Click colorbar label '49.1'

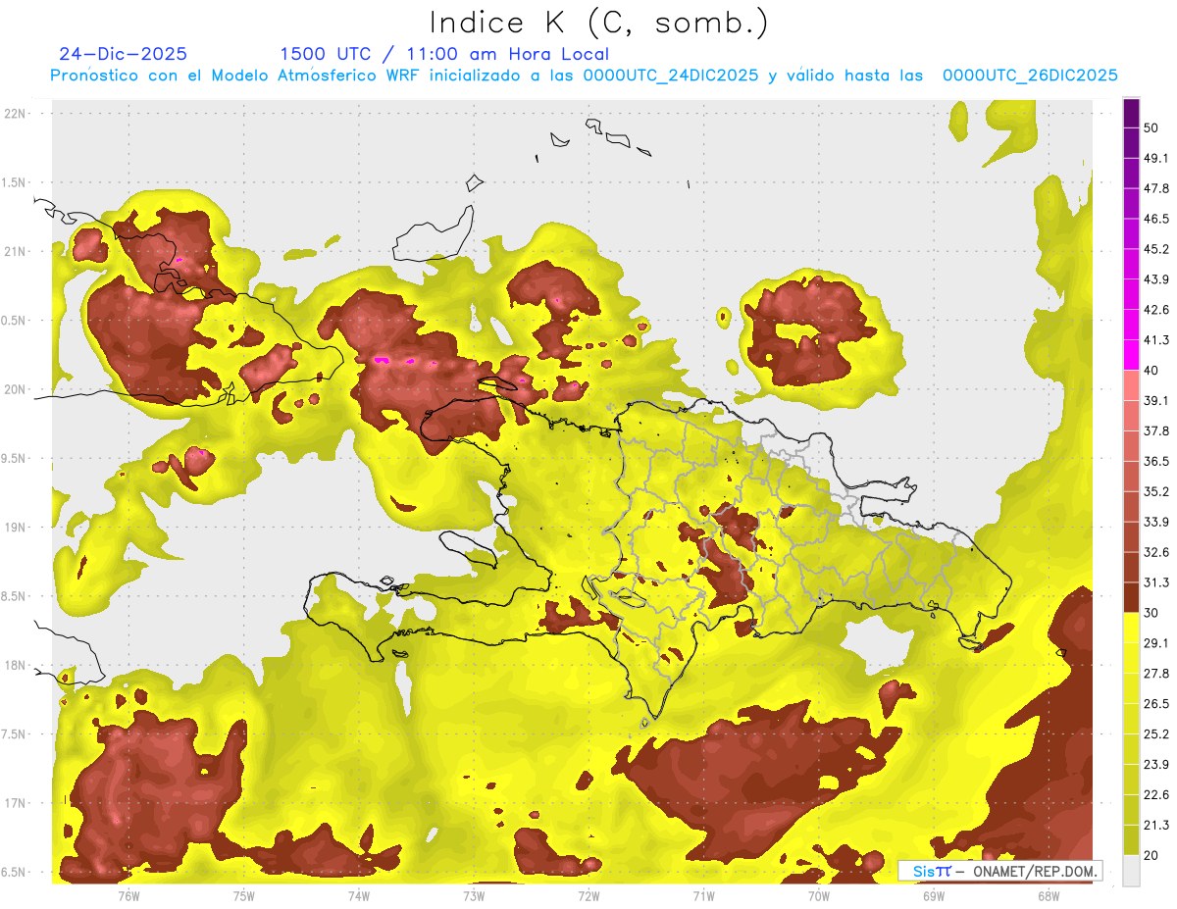click(x=1156, y=159)
